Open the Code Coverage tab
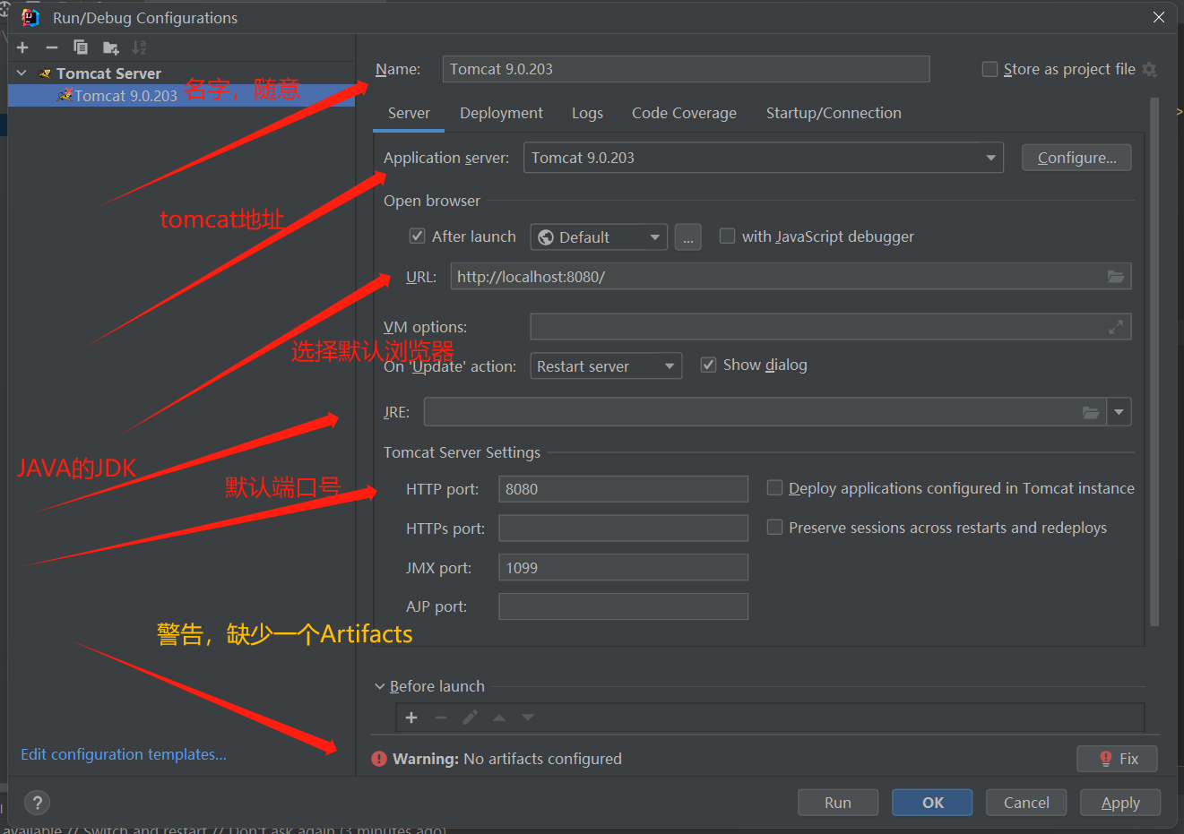The image size is (1184, 834). [x=684, y=113]
